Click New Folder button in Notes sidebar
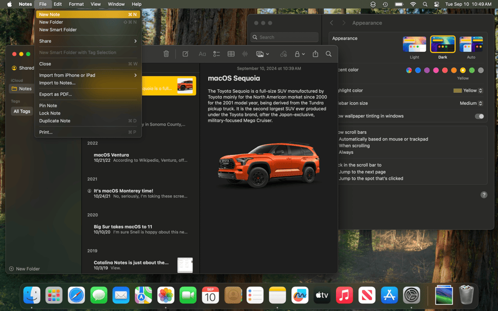 click(24, 269)
